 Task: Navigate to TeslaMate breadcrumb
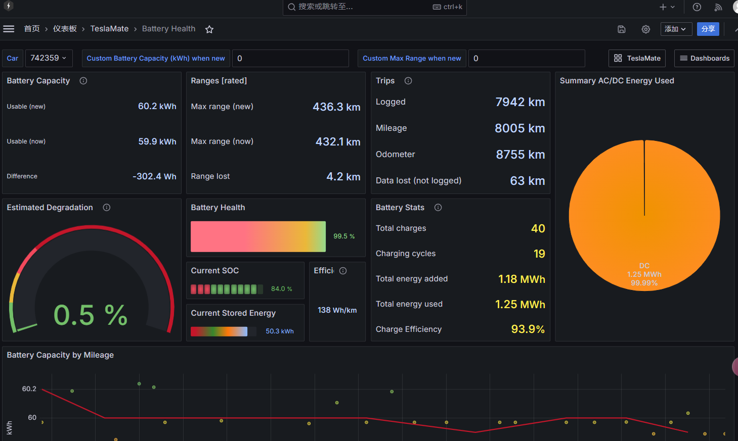(109, 29)
